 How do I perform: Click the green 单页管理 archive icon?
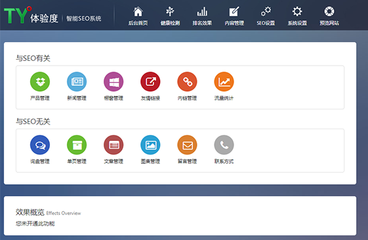click(x=77, y=145)
